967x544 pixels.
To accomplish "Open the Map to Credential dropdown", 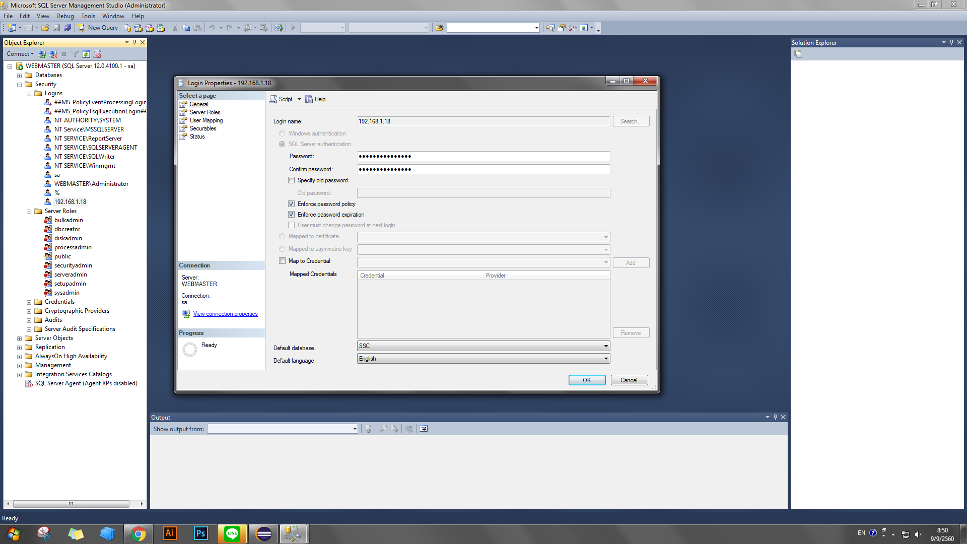I will point(483,262).
